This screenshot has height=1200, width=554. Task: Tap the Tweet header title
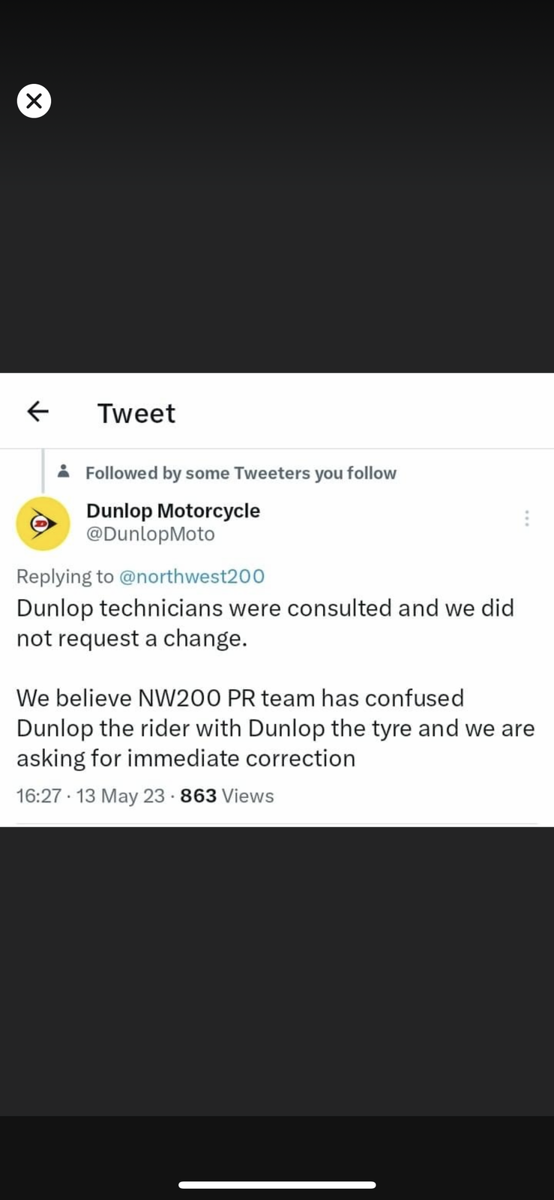click(x=136, y=413)
